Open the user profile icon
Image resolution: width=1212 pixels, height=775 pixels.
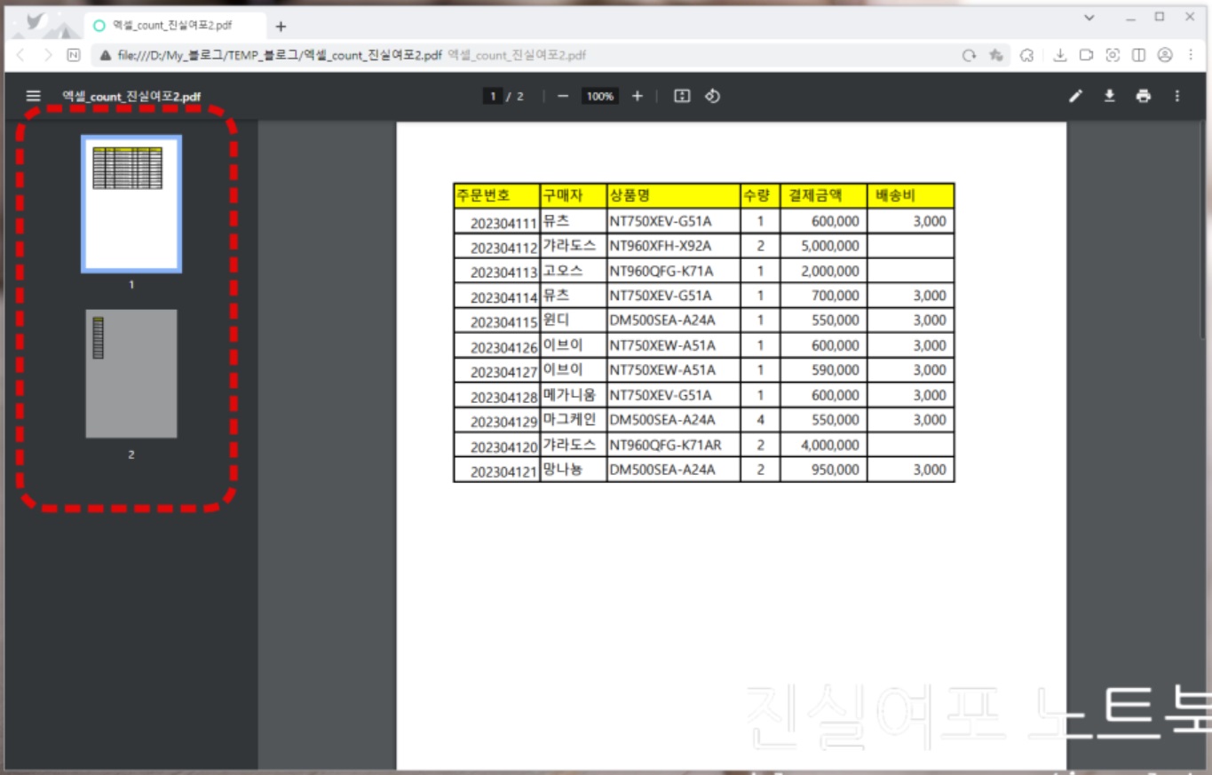click(x=1165, y=55)
